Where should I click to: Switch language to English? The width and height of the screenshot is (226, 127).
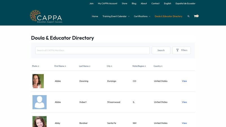pyautogui.click(x=168, y=3)
